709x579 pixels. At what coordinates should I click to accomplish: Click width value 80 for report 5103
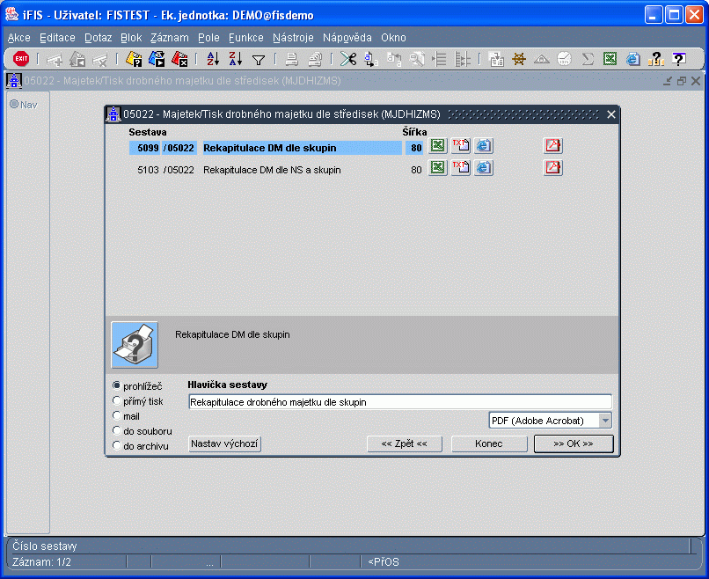(414, 170)
